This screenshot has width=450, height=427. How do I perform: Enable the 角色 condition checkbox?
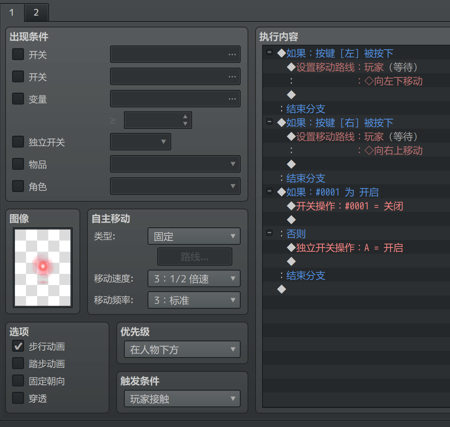coord(18,186)
